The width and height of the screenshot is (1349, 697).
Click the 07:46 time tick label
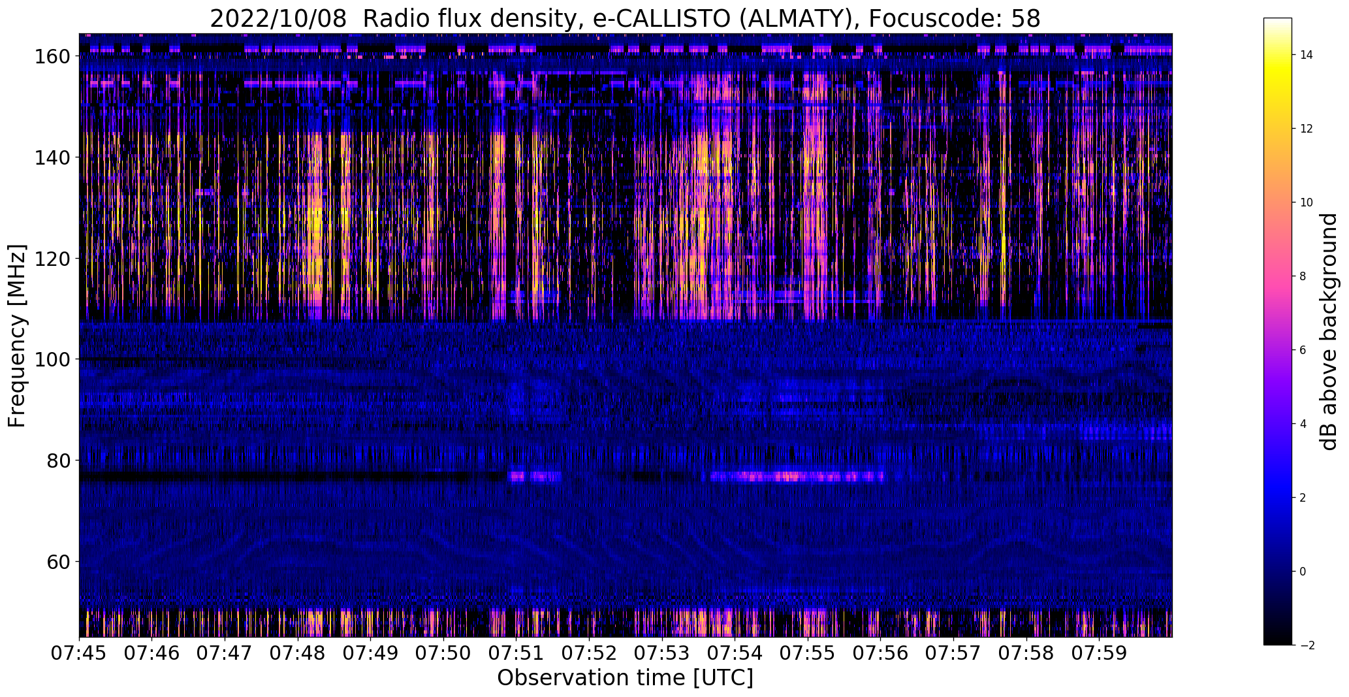[152, 653]
